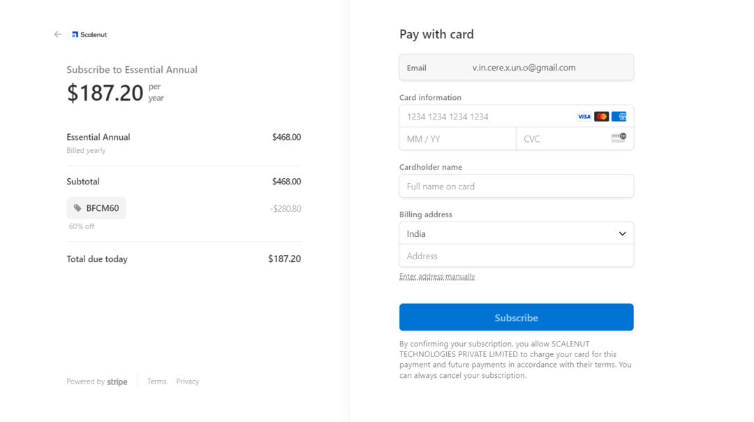Click the Stripe logo in footer
This screenshot has height=422, width=754.
tap(117, 382)
